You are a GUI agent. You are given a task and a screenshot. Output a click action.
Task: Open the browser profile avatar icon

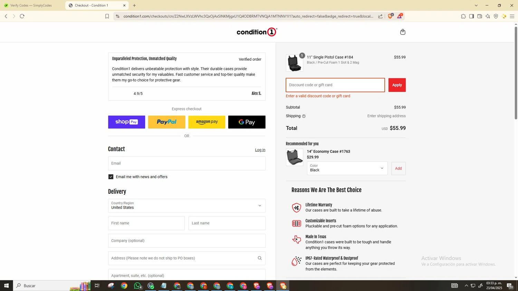(504, 16)
